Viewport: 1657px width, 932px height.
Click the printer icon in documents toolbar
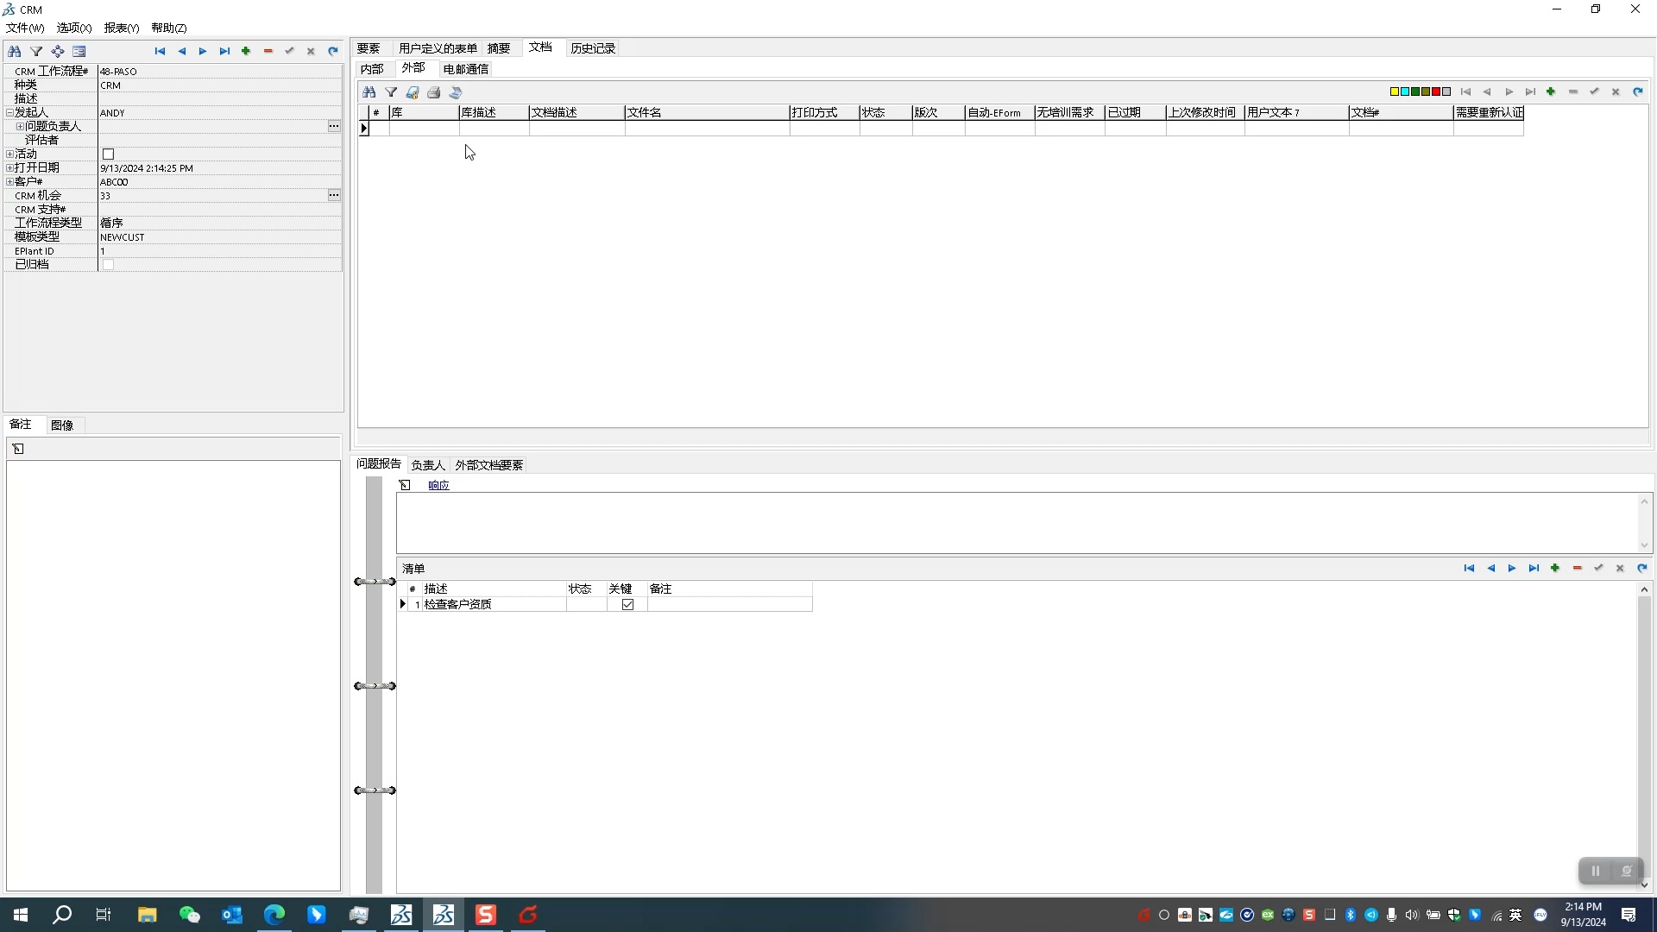[x=434, y=92]
